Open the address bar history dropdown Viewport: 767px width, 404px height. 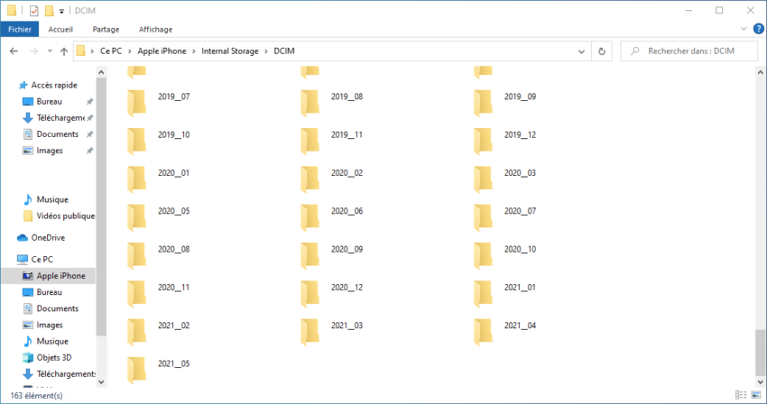pos(581,51)
